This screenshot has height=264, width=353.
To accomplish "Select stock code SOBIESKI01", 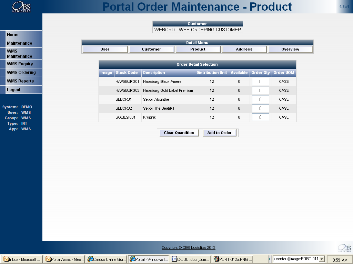I will pos(125,117).
